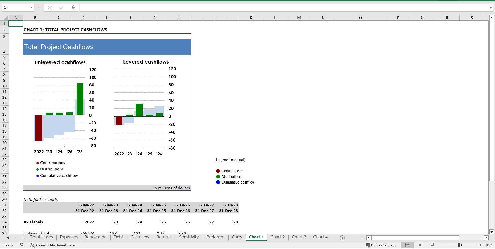
Task: Expand the Name Box dropdown
Action: pyautogui.click(x=31, y=8)
